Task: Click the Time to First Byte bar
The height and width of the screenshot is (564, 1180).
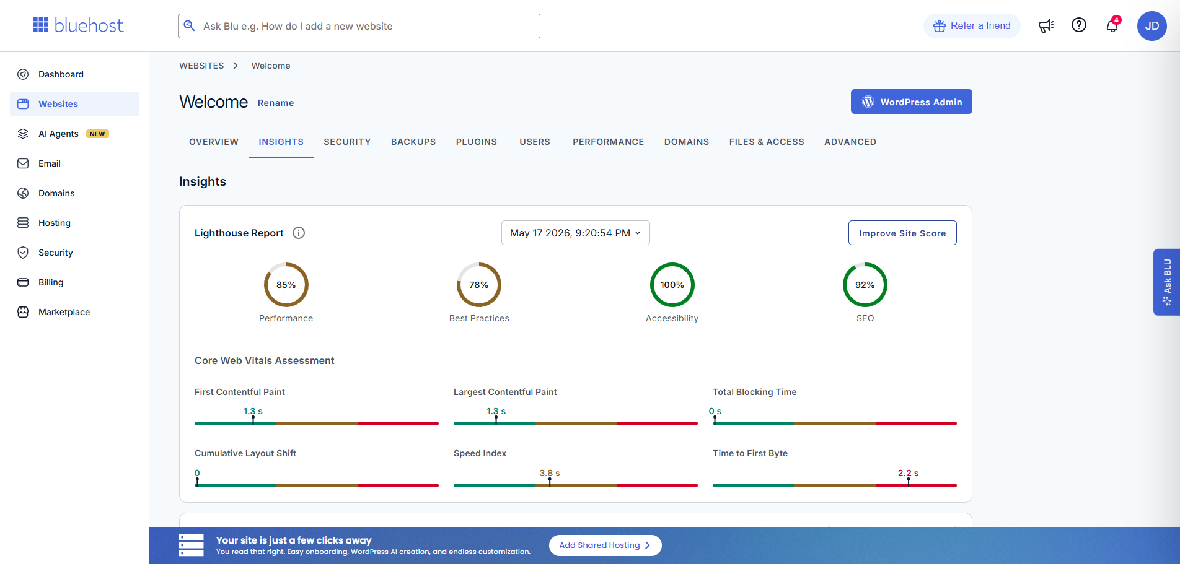Action: pos(835,485)
